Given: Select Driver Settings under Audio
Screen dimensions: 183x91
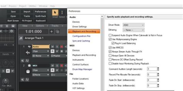Looking at the screenshot, I should 80,27.
